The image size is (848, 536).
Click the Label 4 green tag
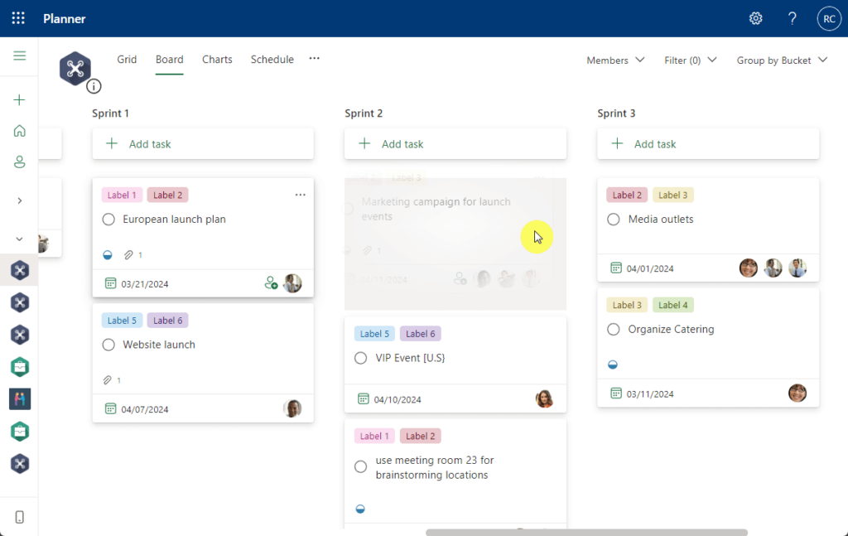click(x=672, y=305)
